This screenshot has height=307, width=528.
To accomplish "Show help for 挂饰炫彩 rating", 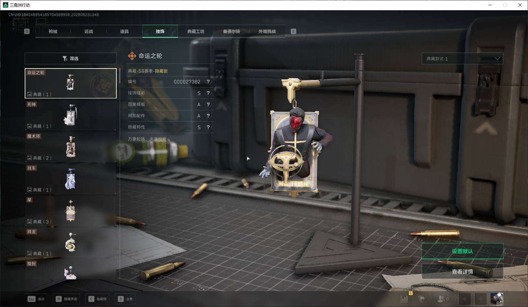I will click(208, 93).
